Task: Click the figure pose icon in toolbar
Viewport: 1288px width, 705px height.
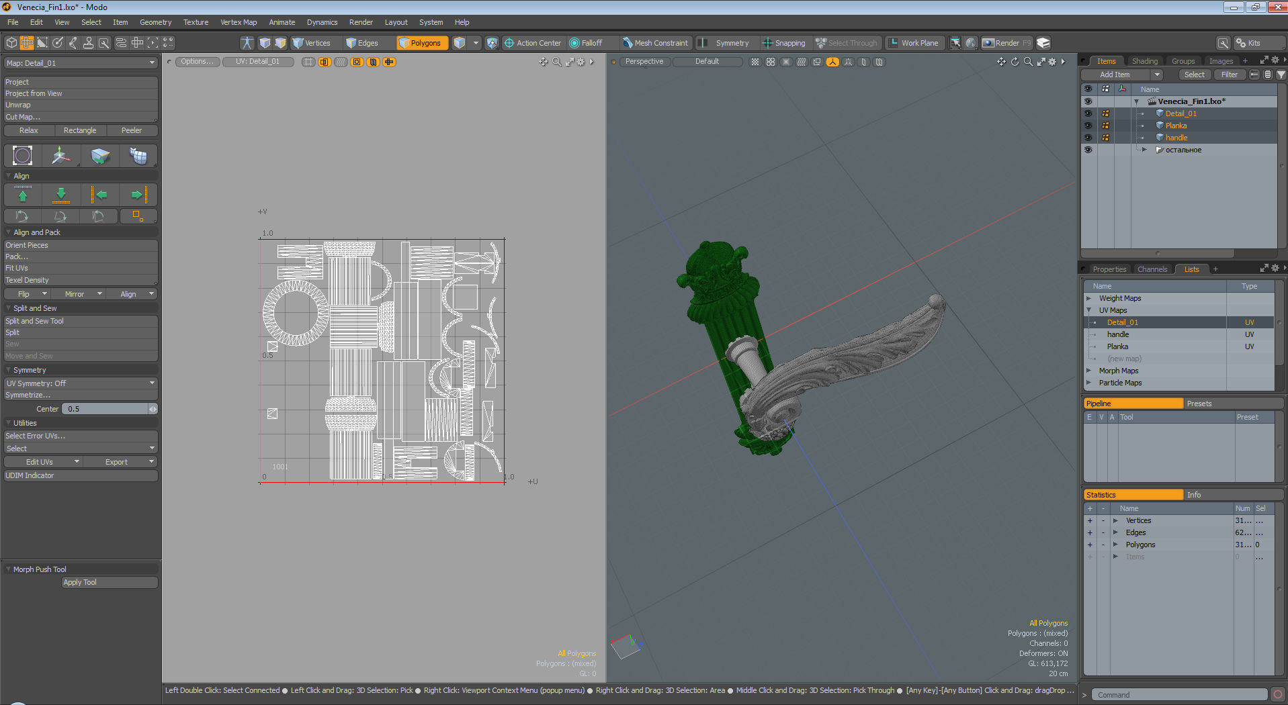Action: coord(247,43)
